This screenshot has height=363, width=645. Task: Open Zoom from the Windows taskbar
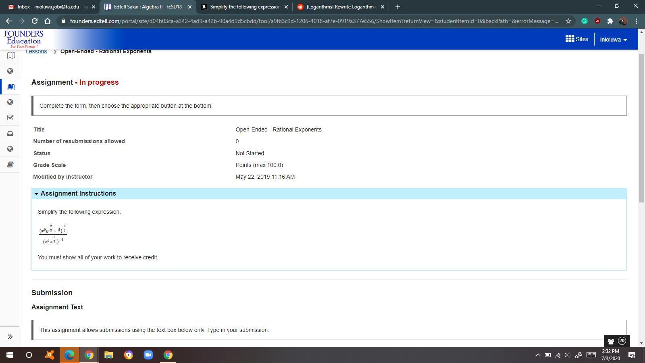[x=148, y=355]
